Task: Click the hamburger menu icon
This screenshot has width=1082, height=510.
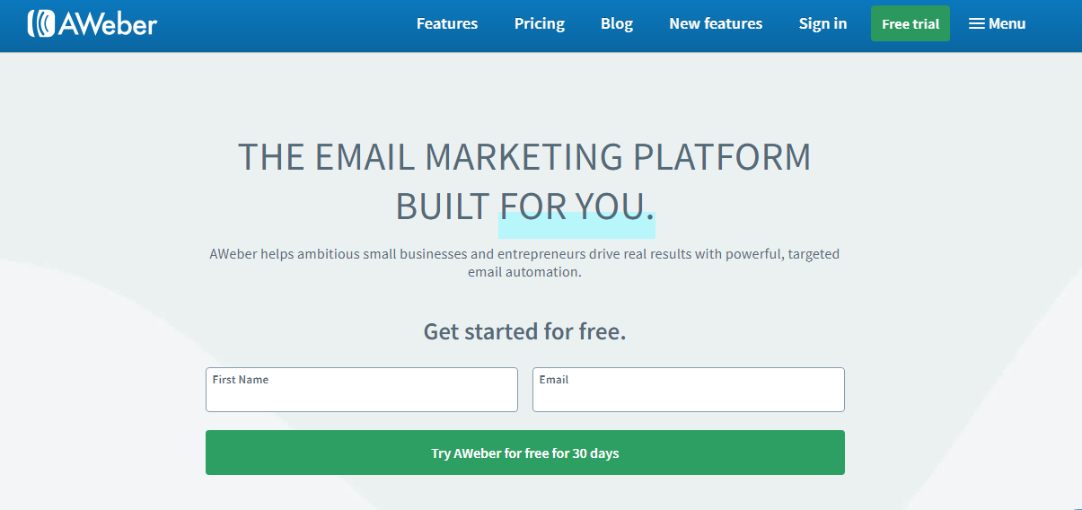Action: pos(977,24)
